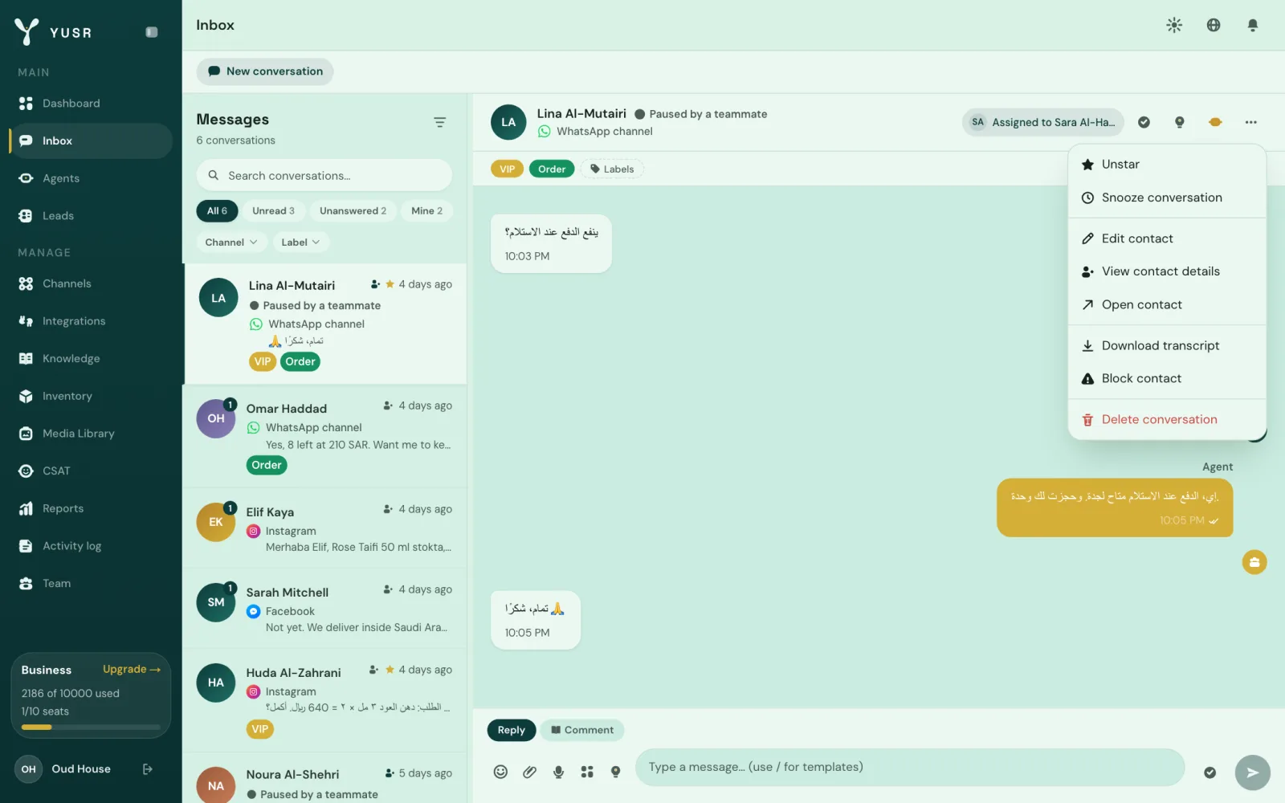Screen dimensions: 1285x803
Task: Click the orange status icon in header
Action: click(x=1215, y=122)
